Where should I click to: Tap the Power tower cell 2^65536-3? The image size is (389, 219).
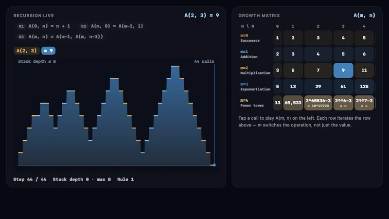[x=318, y=103]
